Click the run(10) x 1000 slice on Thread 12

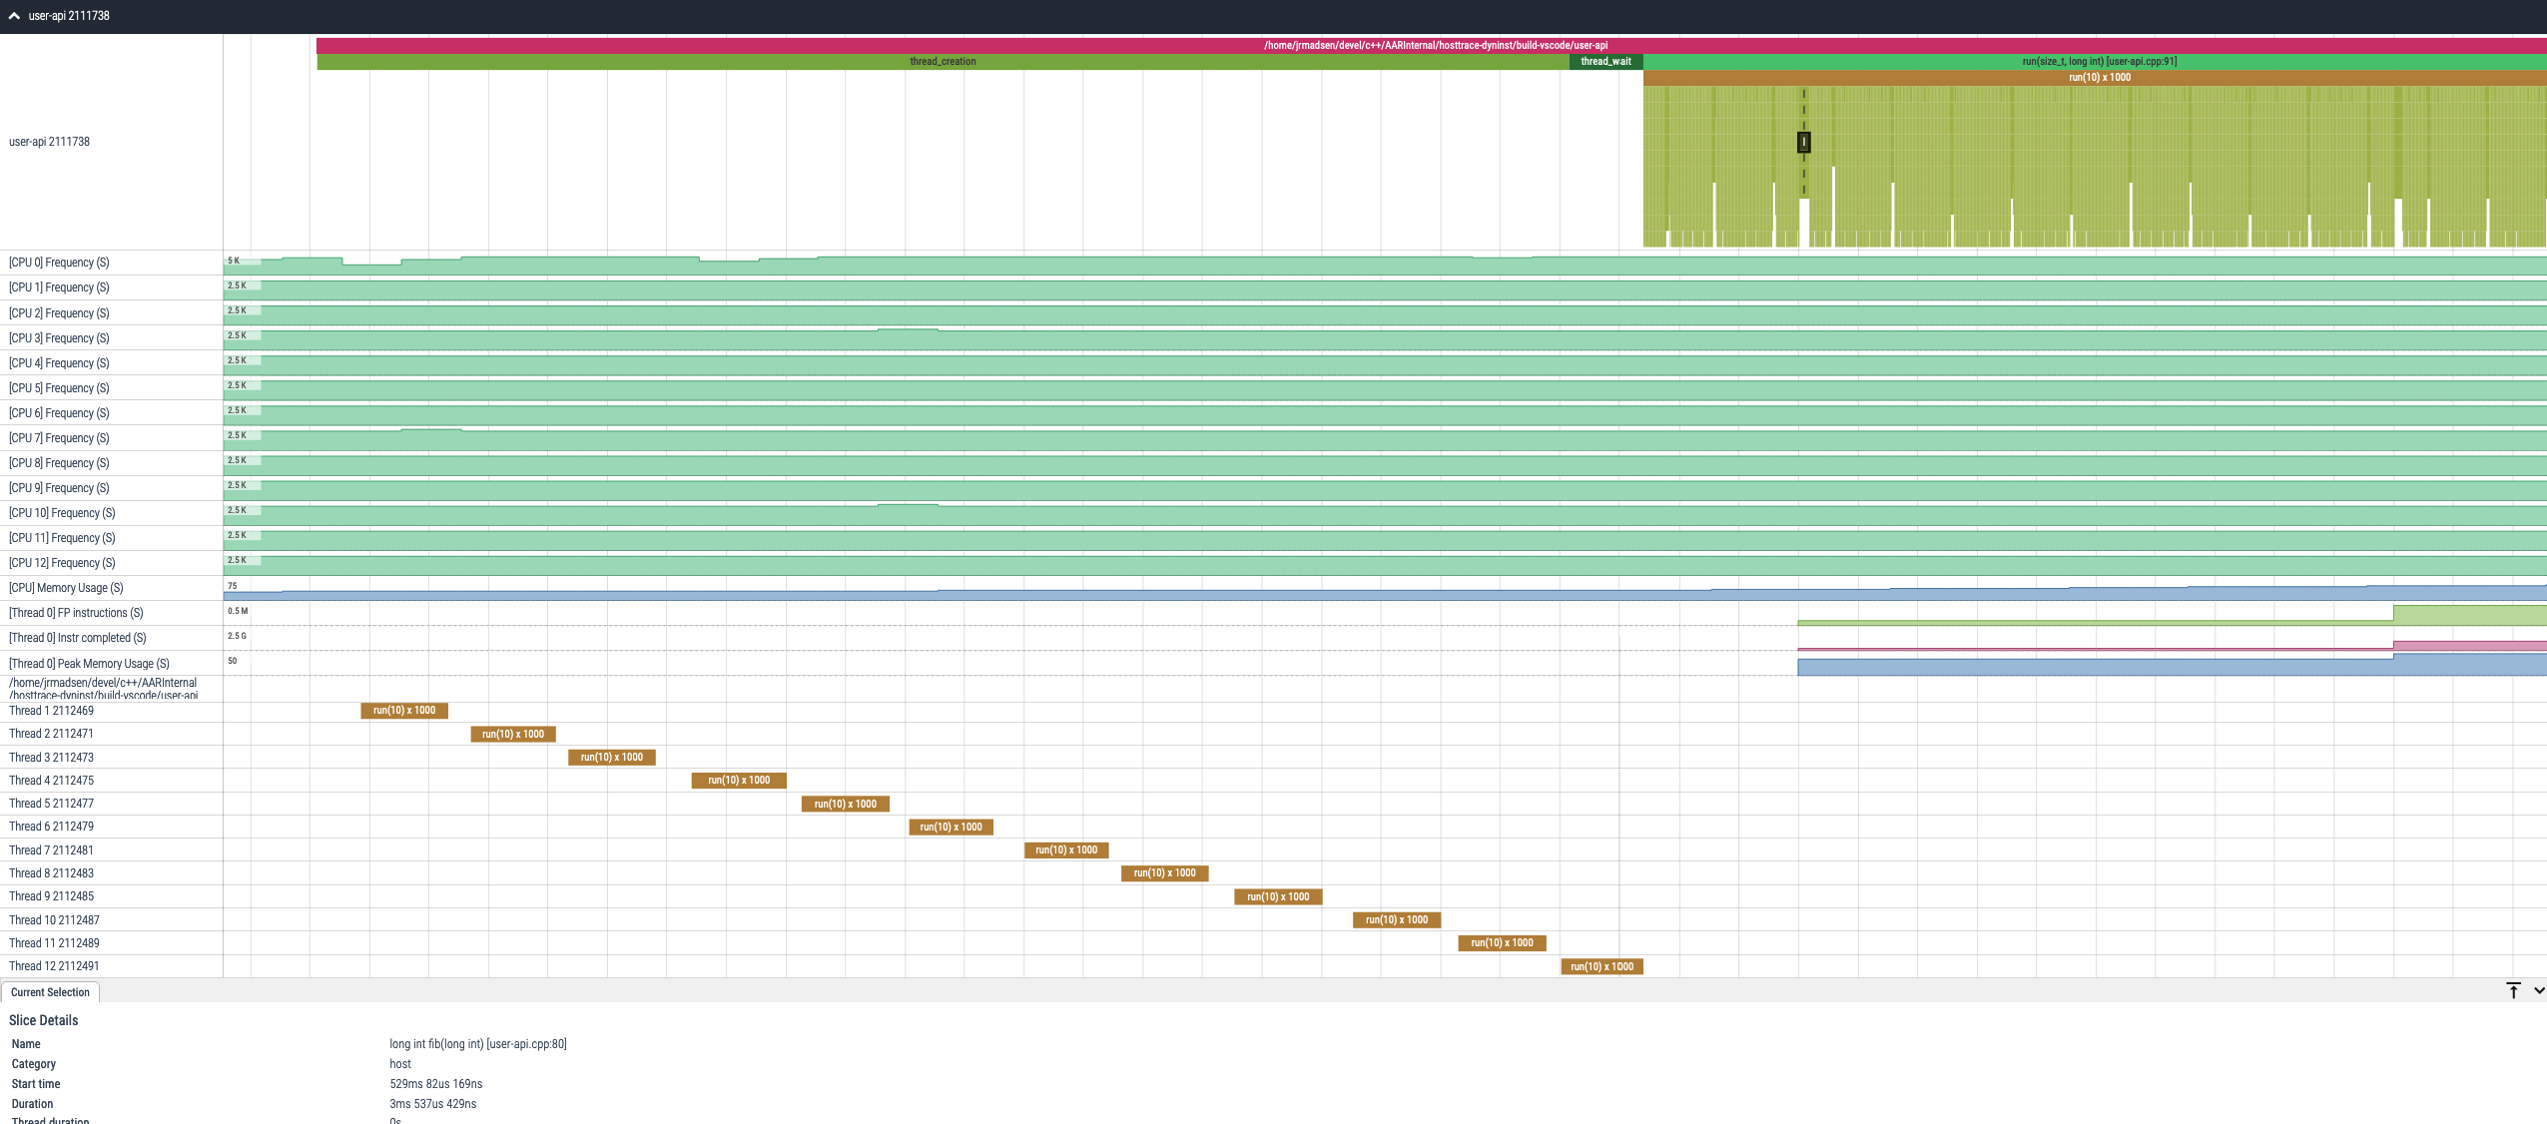[x=1601, y=965]
